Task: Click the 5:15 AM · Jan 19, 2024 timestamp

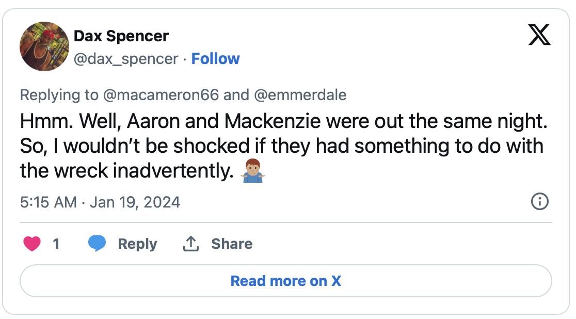Action: (x=100, y=202)
